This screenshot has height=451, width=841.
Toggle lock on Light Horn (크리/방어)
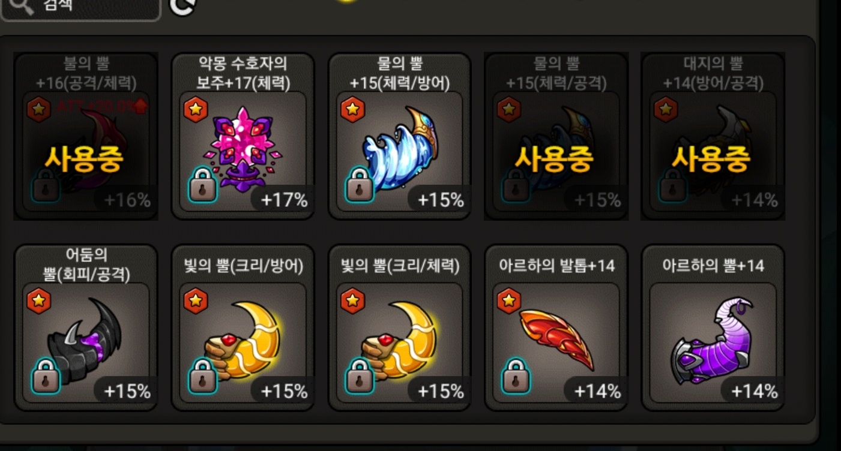(x=203, y=375)
